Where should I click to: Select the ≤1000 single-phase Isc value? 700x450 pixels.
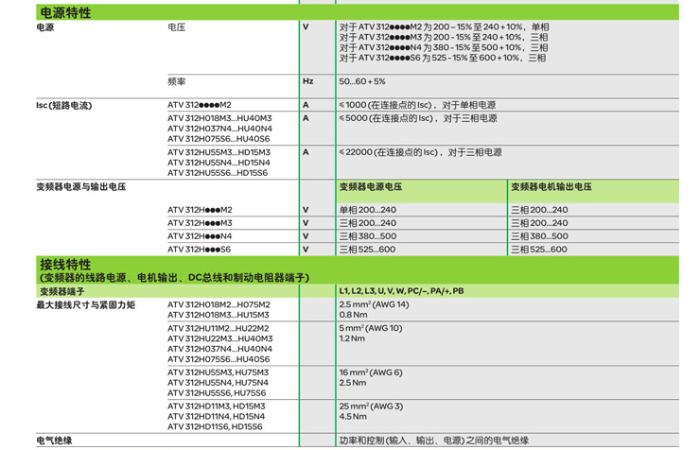pyautogui.click(x=417, y=105)
